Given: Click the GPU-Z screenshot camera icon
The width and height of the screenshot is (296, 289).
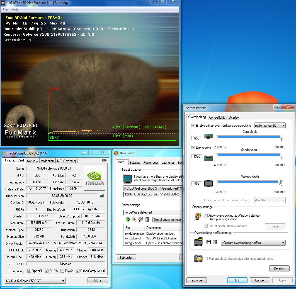Looking at the screenshot, I should tap(104, 160).
